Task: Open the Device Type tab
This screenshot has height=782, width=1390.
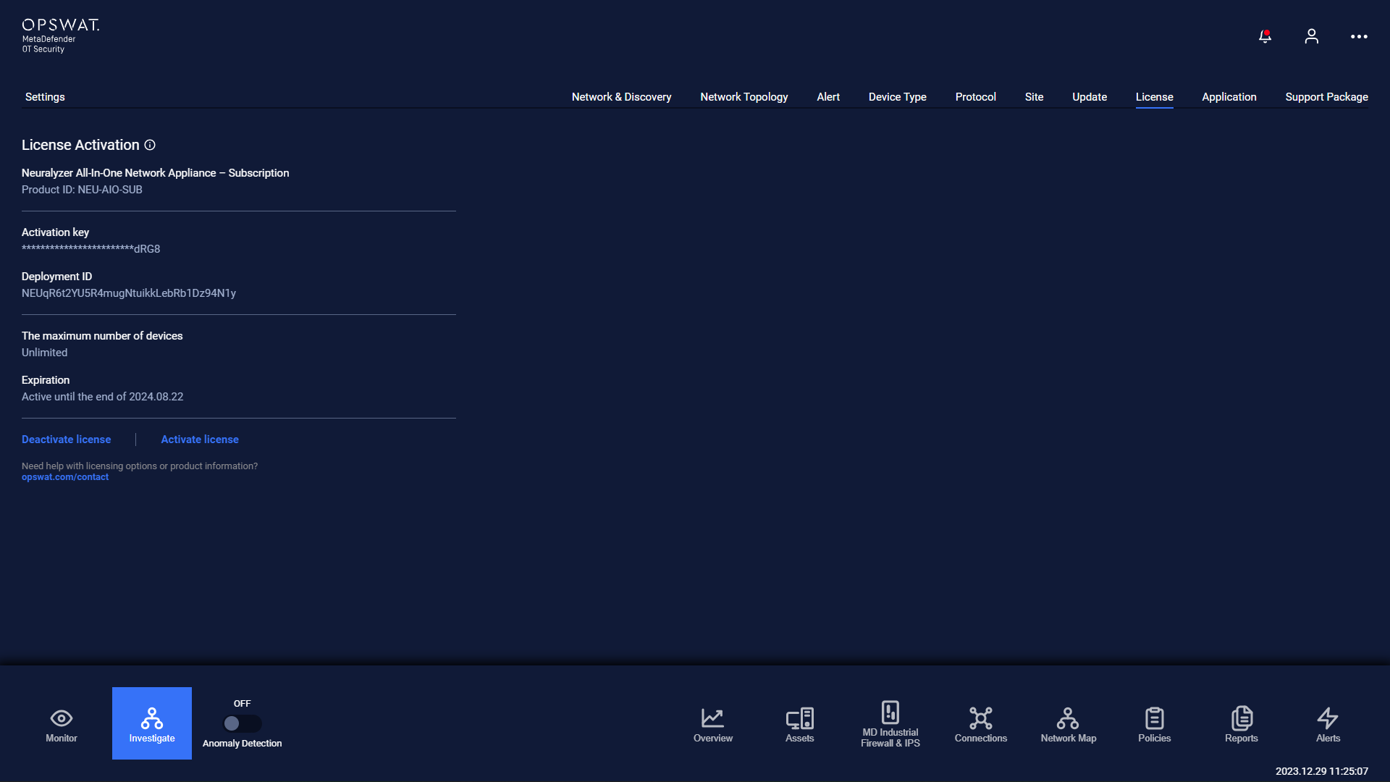Action: (897, 97)
